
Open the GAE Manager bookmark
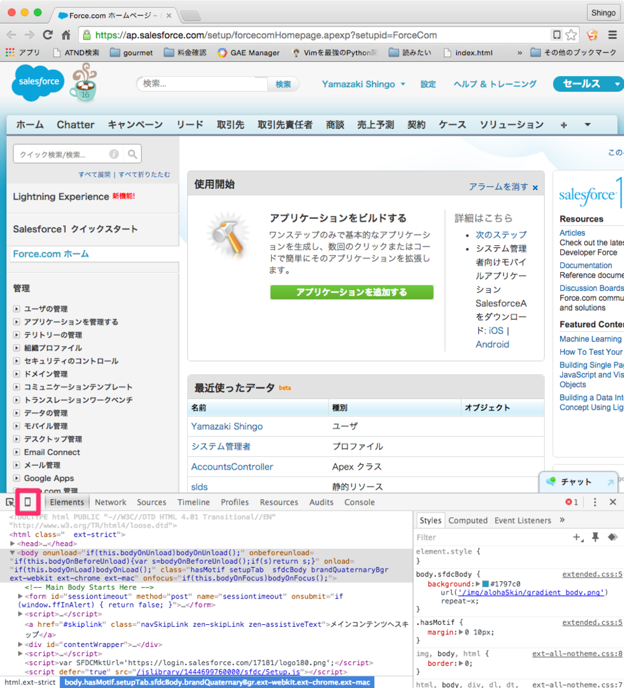pos(248,52)
